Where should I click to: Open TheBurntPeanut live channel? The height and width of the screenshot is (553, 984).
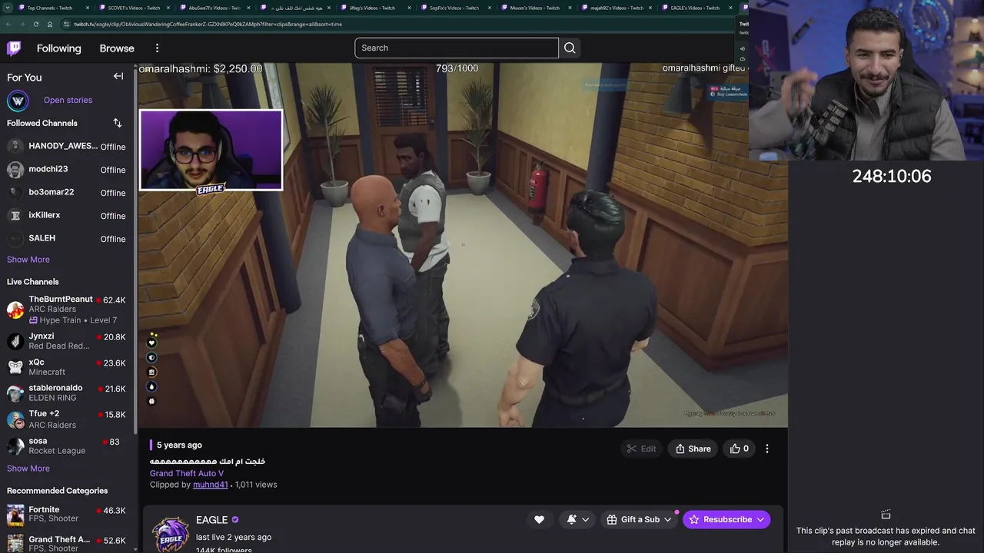(67, 310)
